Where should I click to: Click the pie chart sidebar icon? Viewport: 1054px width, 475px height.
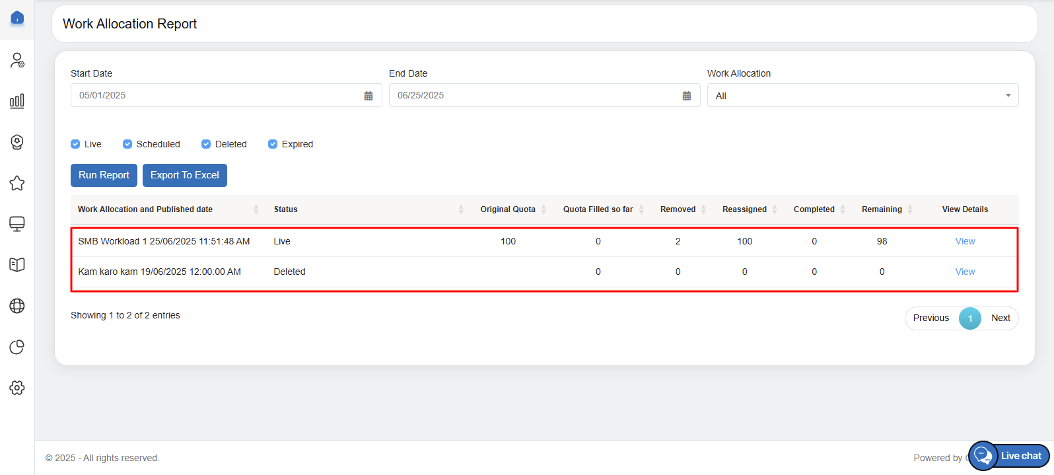17,347
